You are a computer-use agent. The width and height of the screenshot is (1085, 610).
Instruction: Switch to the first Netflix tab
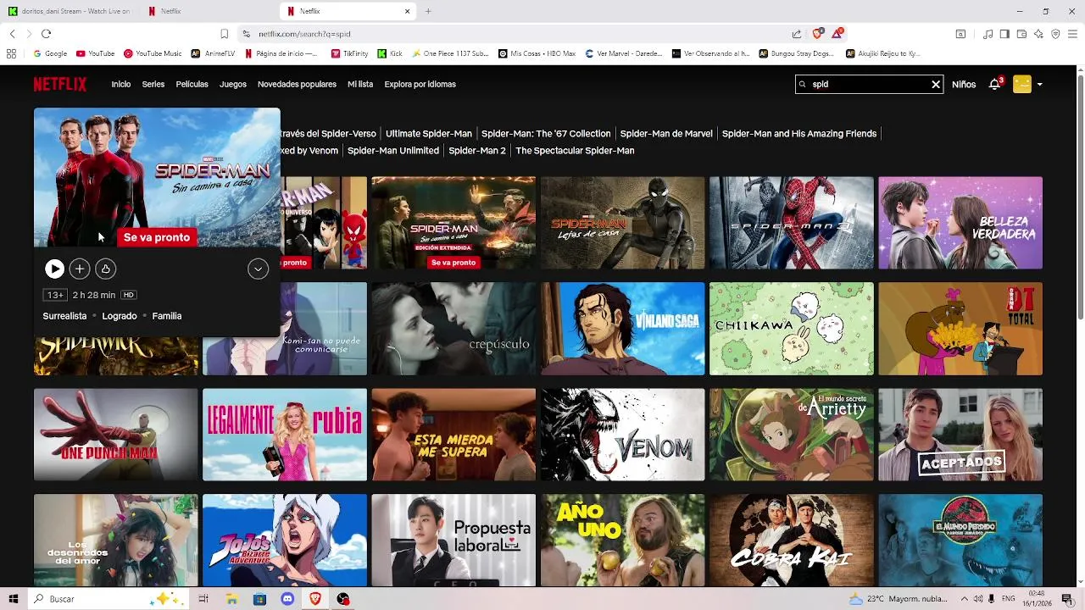(209, 11)
